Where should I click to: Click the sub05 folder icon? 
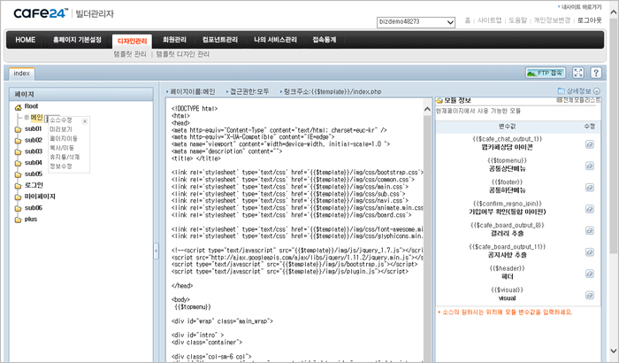tap(18, 174)
